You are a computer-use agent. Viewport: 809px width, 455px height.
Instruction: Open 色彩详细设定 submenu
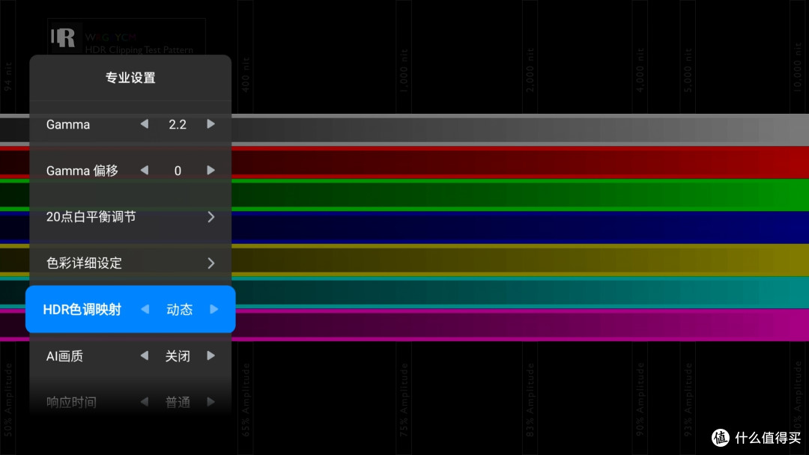[84, 263]
